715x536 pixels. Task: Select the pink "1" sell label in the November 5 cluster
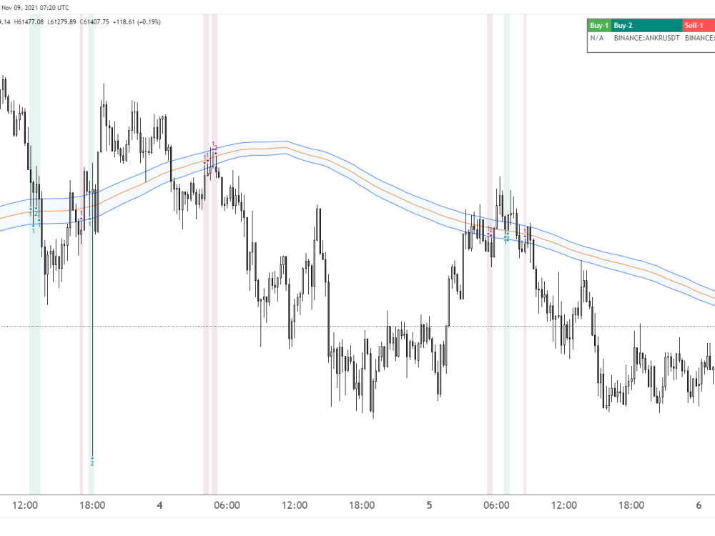[489, 227]
